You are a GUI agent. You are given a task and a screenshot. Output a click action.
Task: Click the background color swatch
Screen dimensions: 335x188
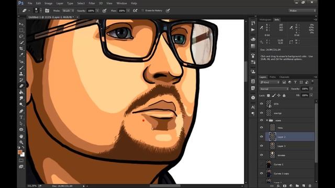23,155
